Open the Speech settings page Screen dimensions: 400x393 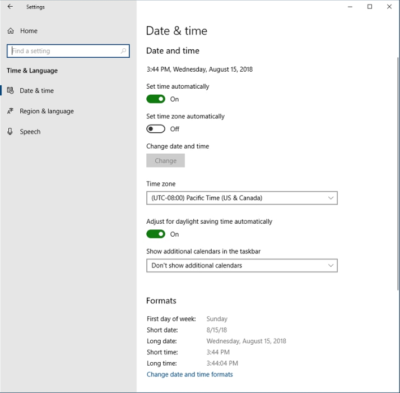30,132
